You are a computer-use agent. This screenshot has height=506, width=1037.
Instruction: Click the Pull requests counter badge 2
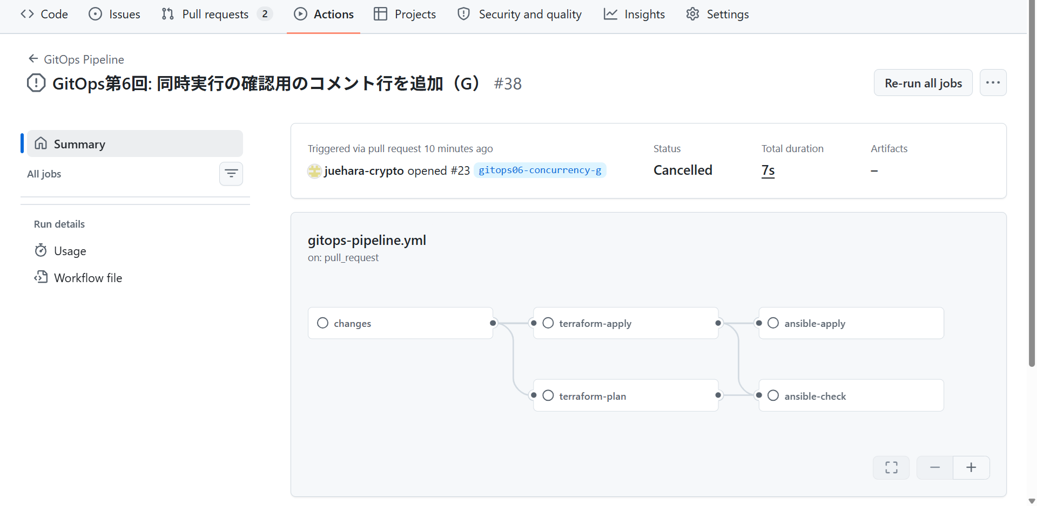point(265,14)
